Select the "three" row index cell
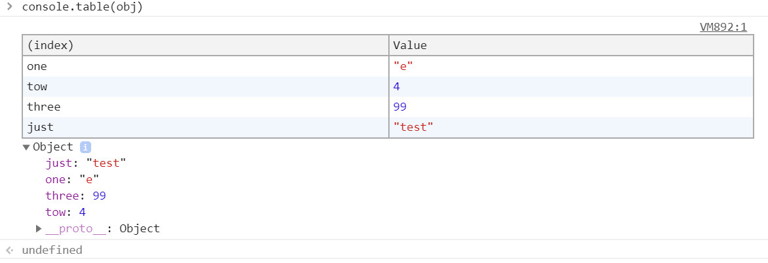Screen dimensions: 768x263 click(x=43, y=107)
